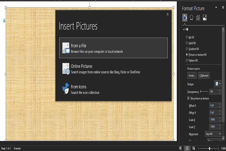
Task: Select the No fill radio button
Action: click(187, 37)
